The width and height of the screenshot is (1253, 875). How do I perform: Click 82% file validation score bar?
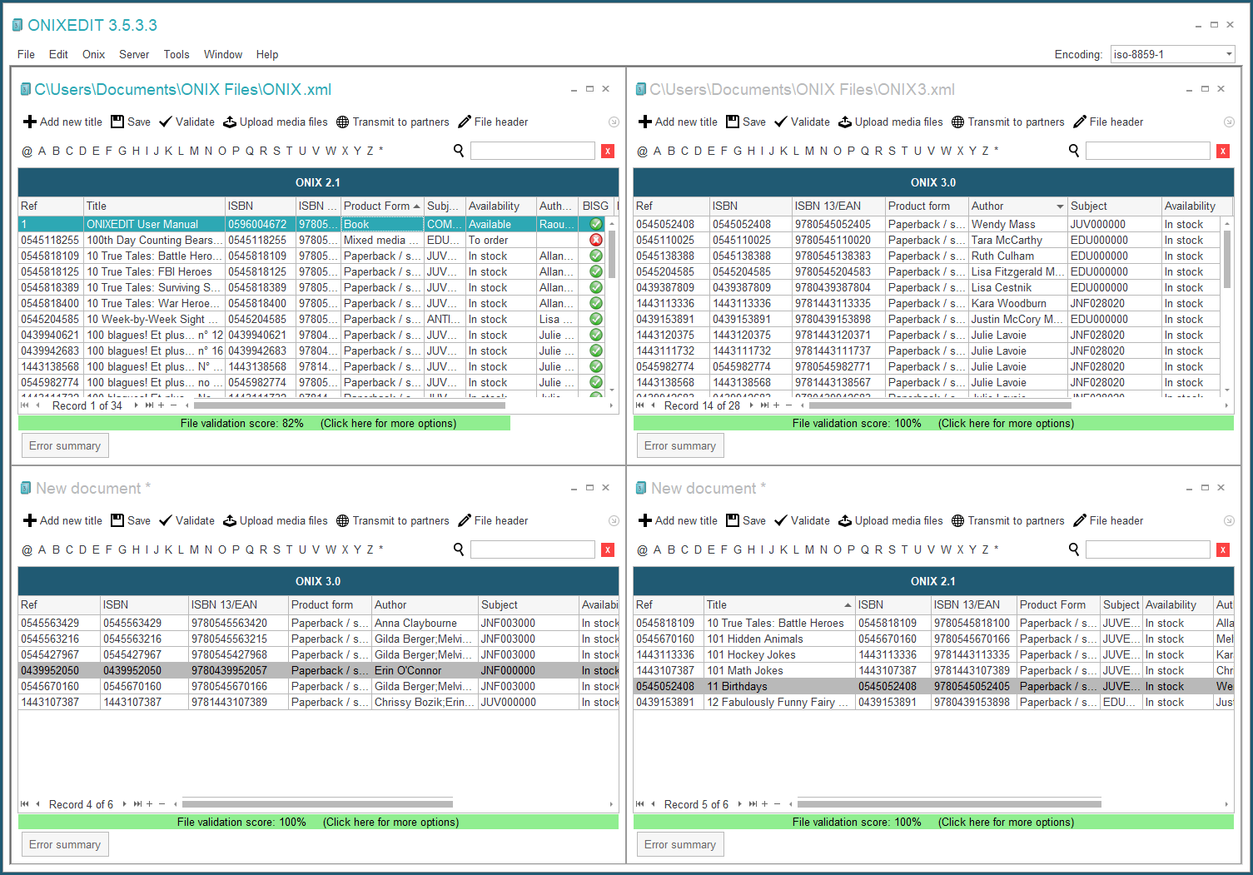264,423
